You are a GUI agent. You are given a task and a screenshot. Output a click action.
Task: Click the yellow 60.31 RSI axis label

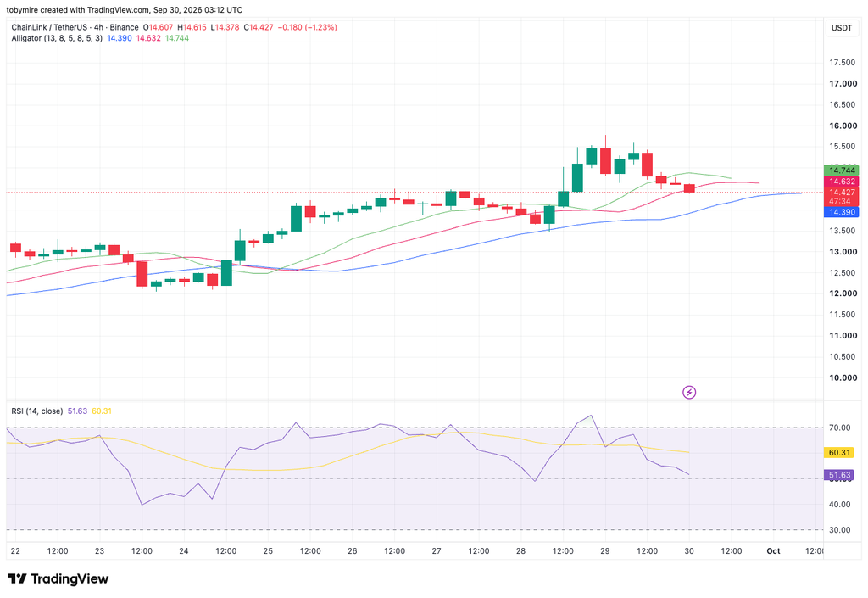click(839, 452)
